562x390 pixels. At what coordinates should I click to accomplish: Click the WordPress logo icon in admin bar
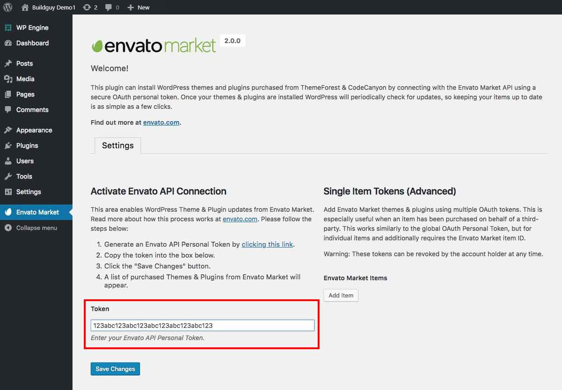click(x=7, y=7)
